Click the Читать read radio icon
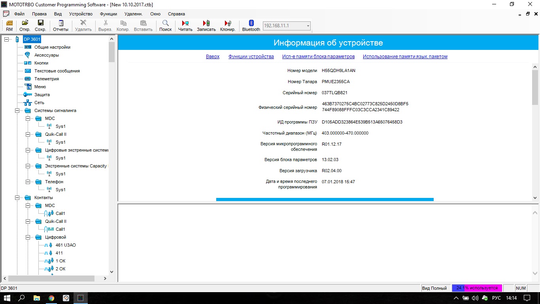Viewport: 540px width, 304px height. (x=185, y=26)
